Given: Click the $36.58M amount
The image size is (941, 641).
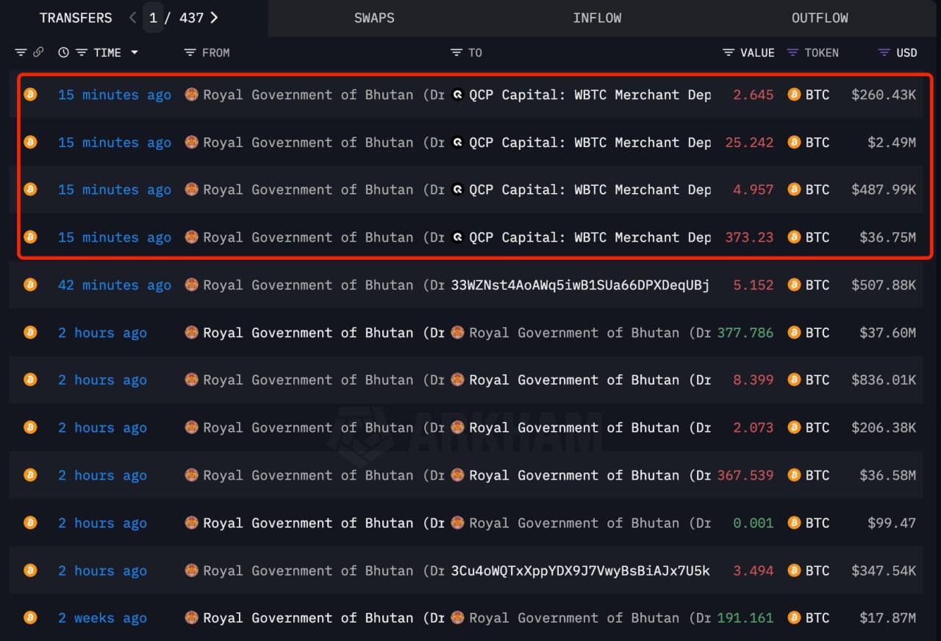Looking at the screenshot, I should coord(888,475).
